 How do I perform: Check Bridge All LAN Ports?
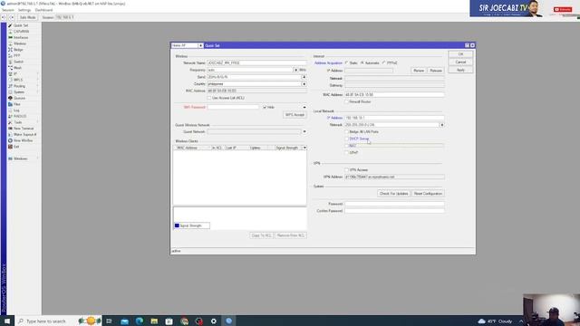(346, 131)
